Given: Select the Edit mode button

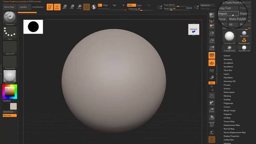Looking at the screenshot, I should [50, 7].
